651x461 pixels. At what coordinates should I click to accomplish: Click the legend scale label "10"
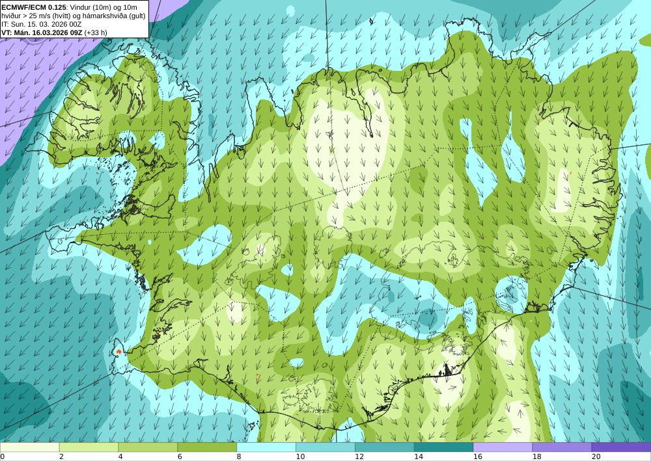click(300, 456)
